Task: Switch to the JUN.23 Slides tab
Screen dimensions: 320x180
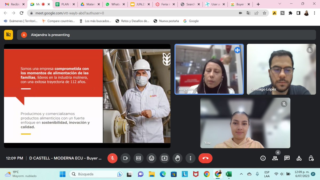Action: point(140,4)
